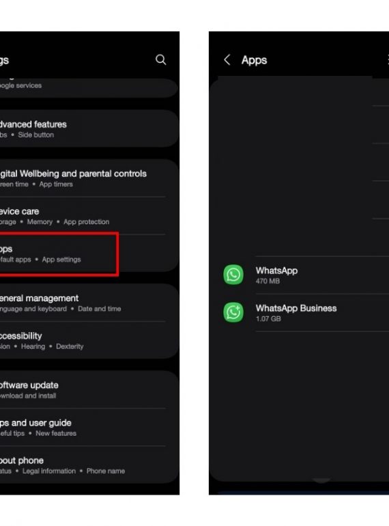Tap the Date and time subtitle

[99, 309]
